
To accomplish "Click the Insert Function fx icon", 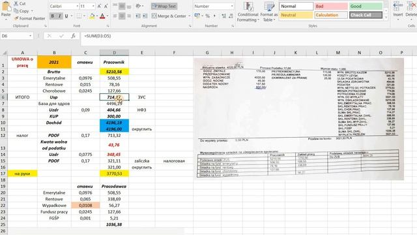I will pos(73,36).
